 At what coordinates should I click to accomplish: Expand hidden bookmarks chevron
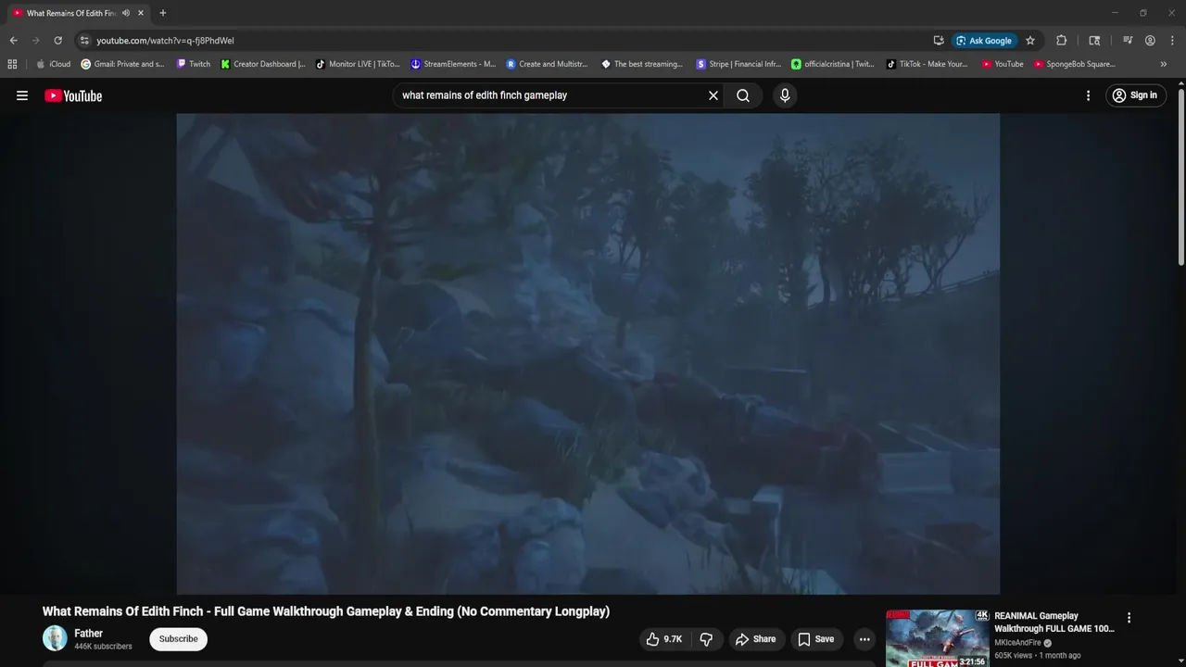click(1163, 64)
